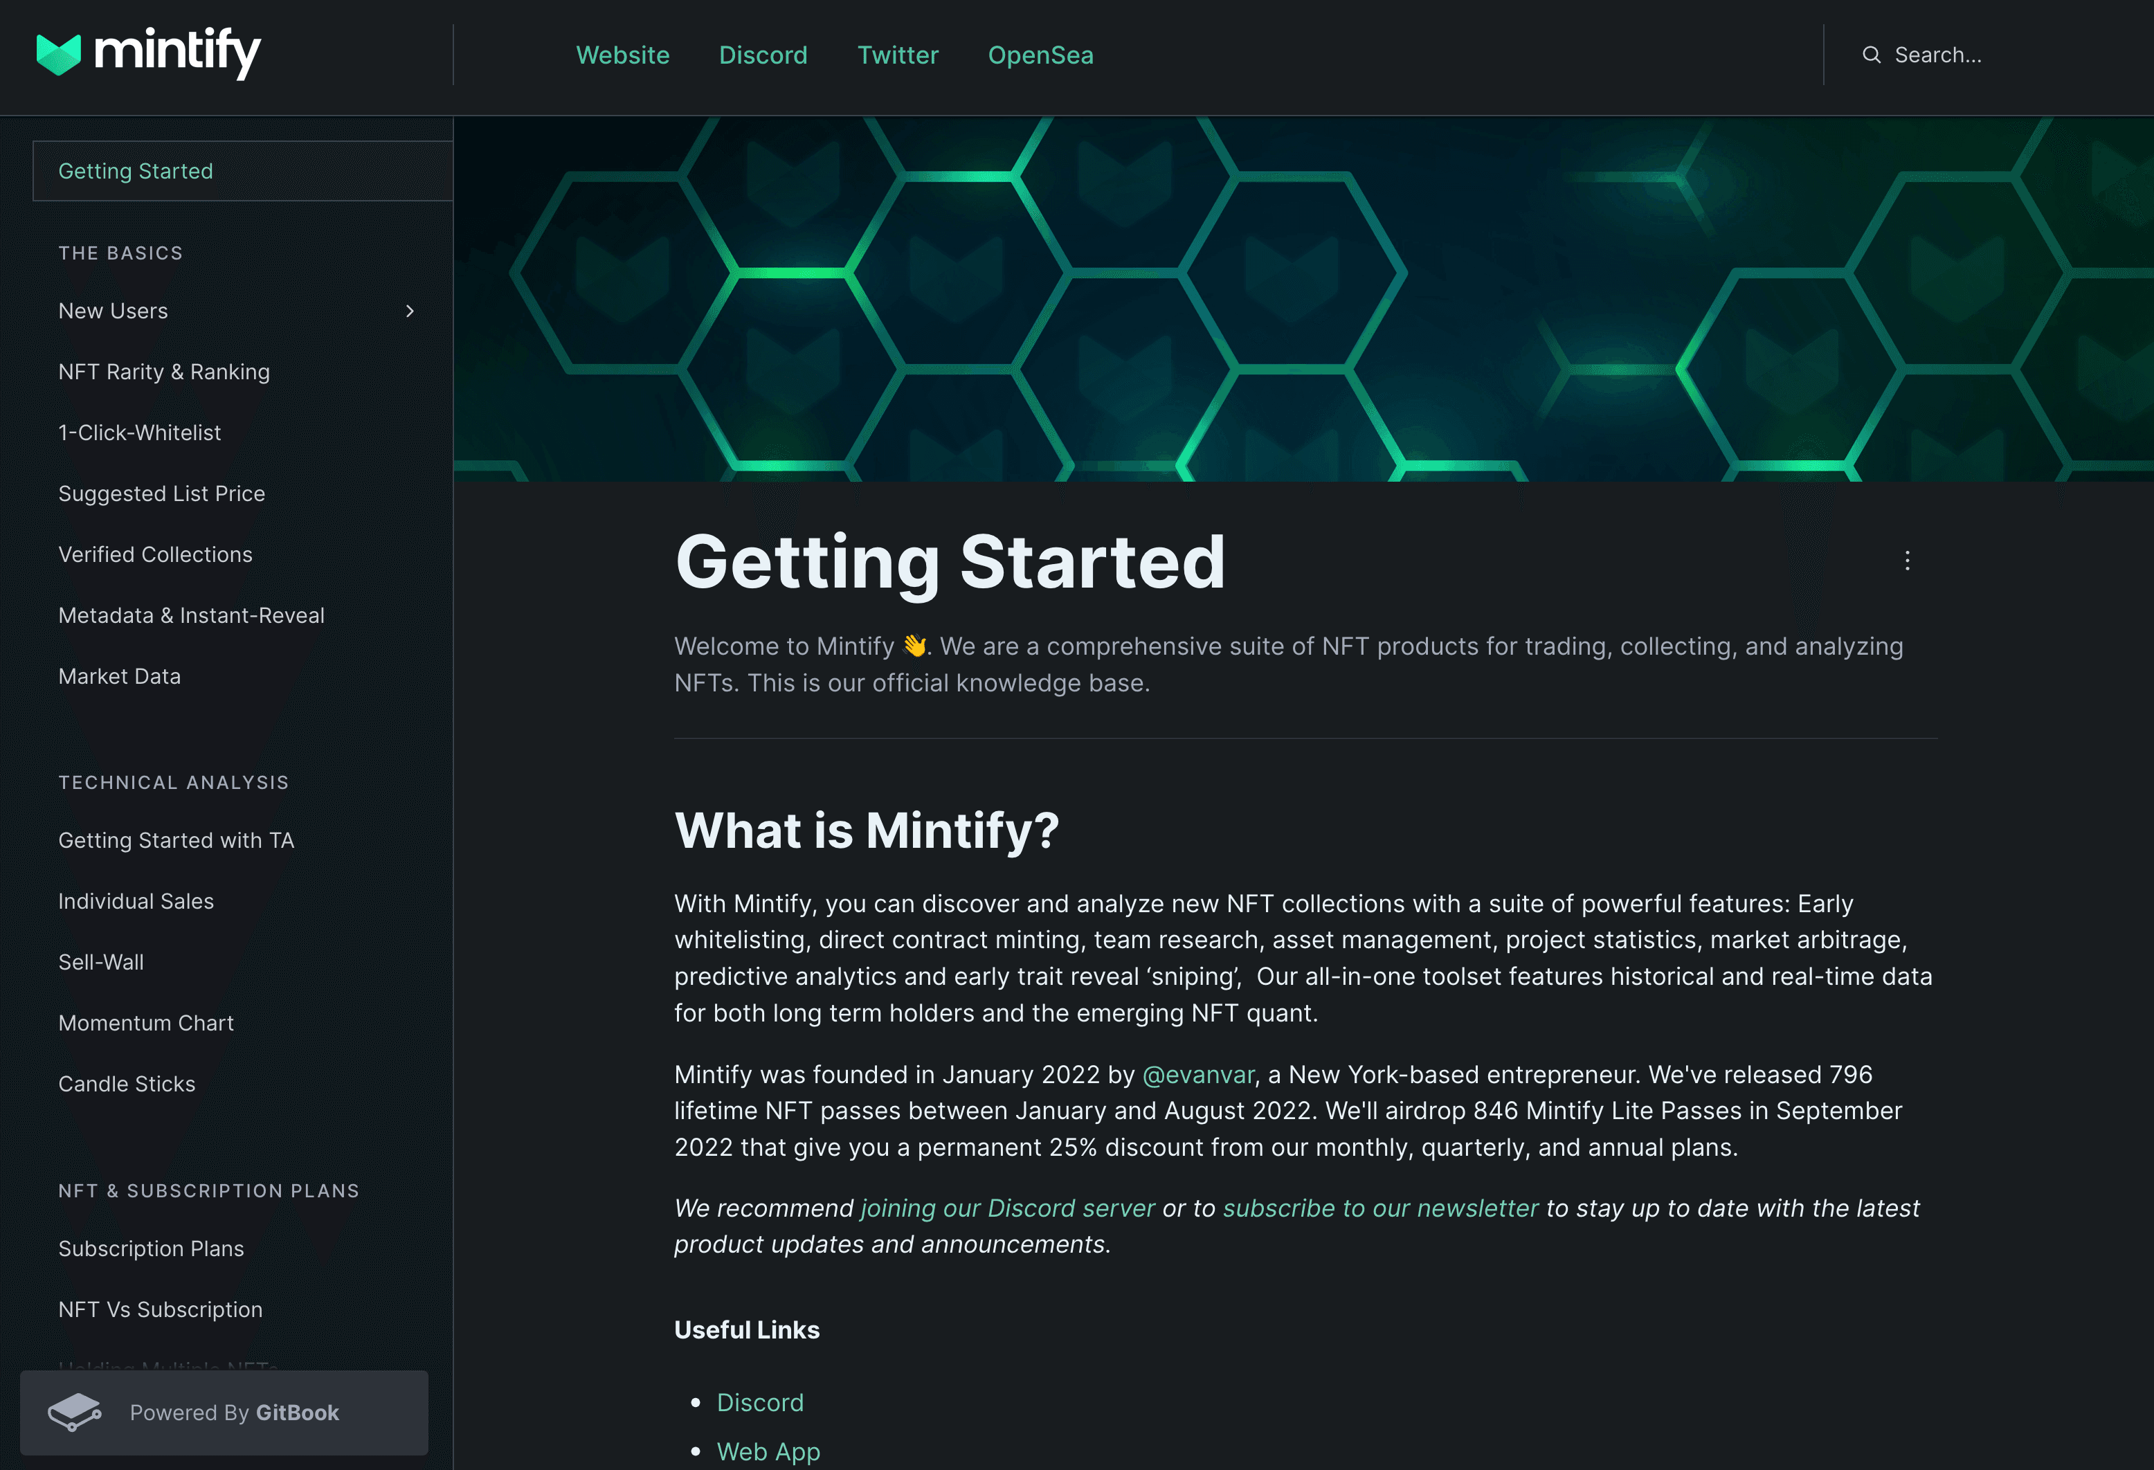Open the Twitter header link
The width and height of the screenshot is (2154, 1470).
(x=897, y=55)
